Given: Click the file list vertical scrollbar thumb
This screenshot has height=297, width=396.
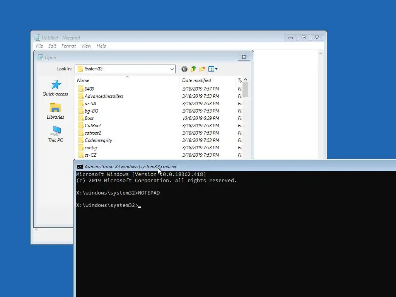Looking at the screenshot, I should coord(245,90).
